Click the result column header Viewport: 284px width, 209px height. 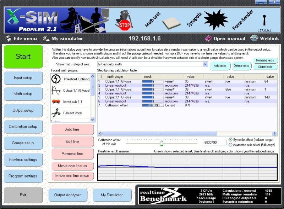[x=153, y=76]
